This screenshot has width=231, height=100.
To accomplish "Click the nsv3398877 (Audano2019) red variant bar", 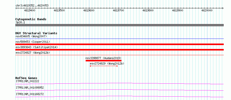I will pos(103,61).
